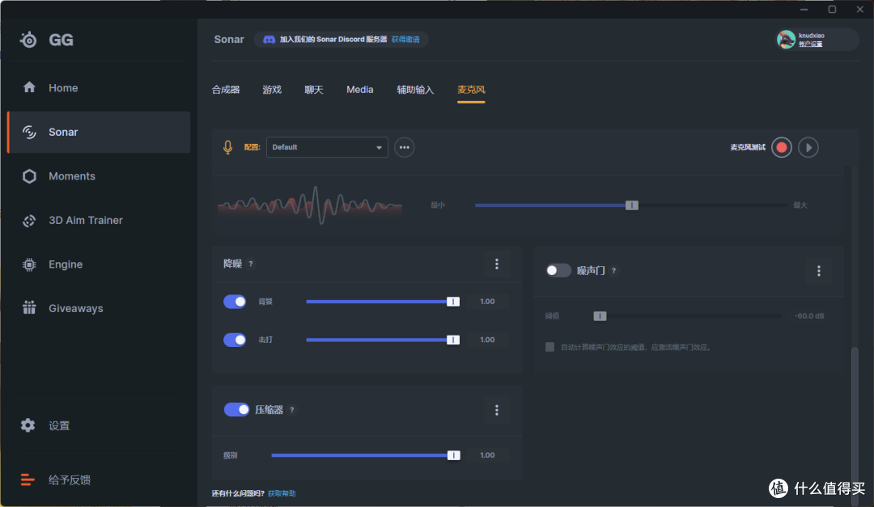Start mic test with red record button
874x507 pixels.
pyautogui.click(x=782, y=148)
